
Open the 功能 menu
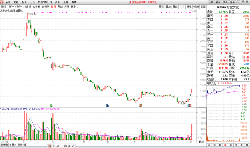[x=16, y=2]
